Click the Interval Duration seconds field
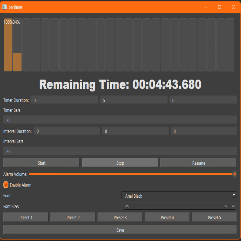 click(204, 131)
